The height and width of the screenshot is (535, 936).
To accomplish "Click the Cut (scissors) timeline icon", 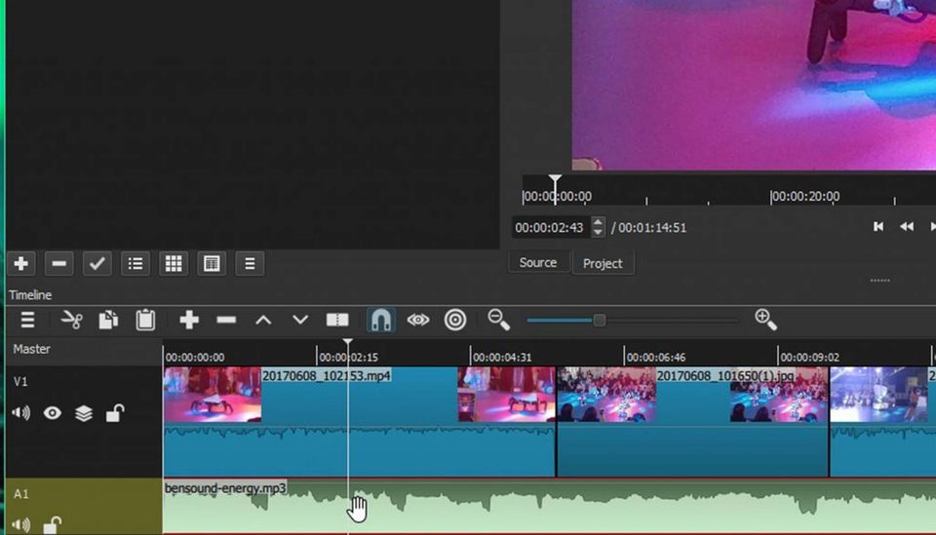I will point(71,320).
